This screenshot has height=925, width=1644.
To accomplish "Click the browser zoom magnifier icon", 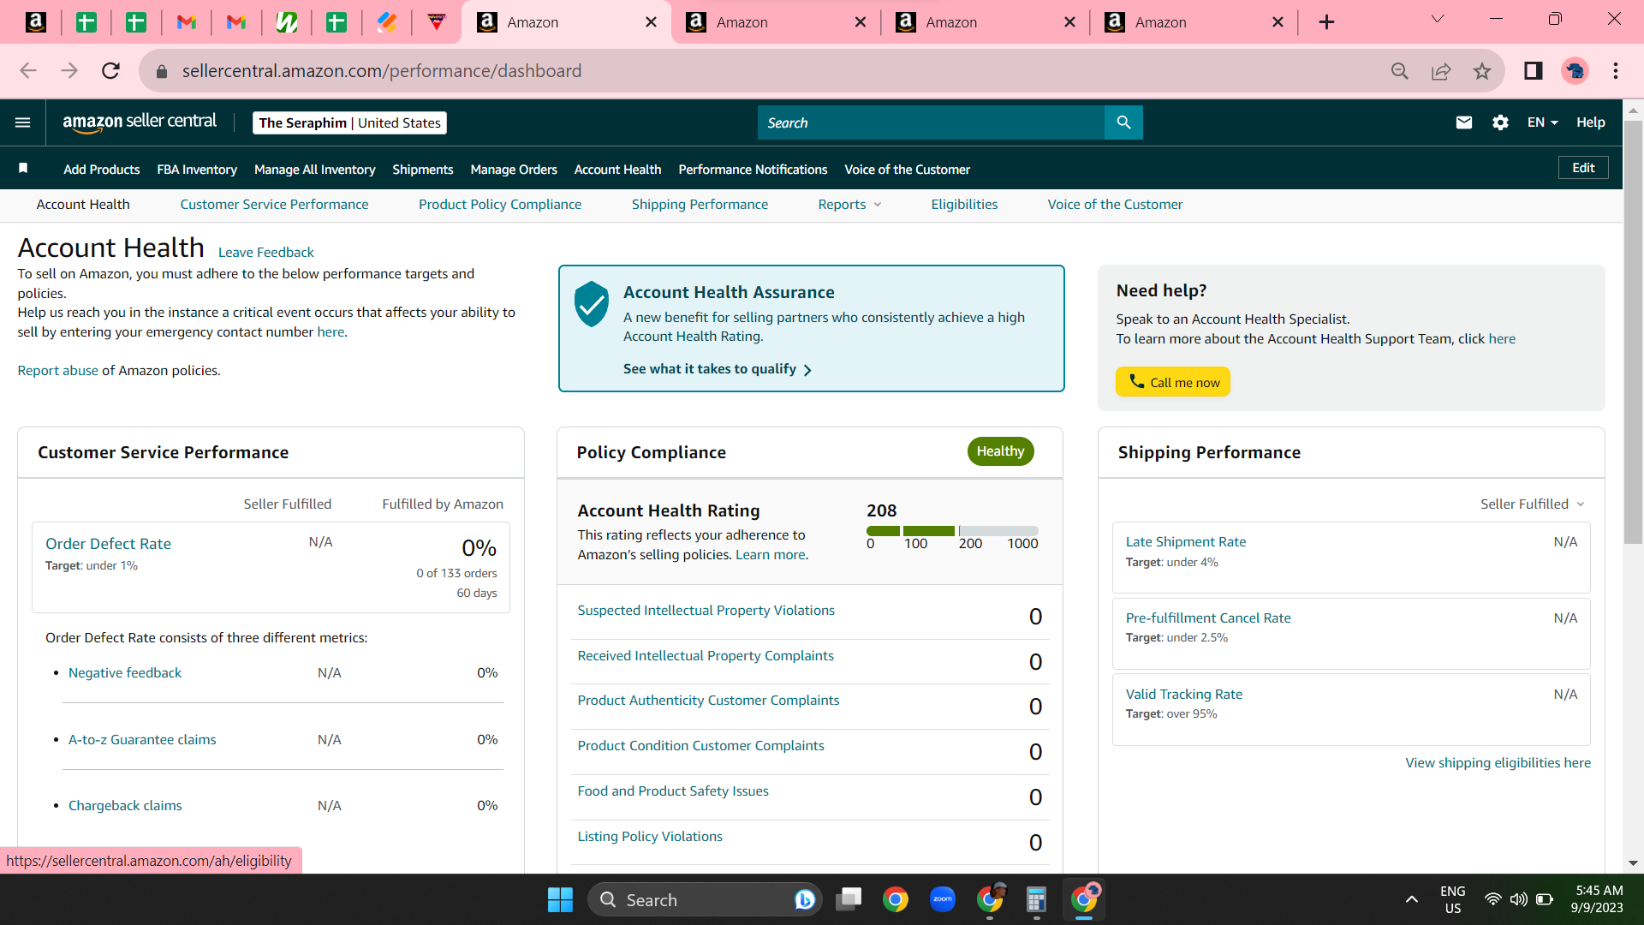I will tap(1400, 71).
